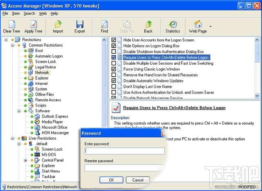
Task: Select the Control Panel tree icon
Action: (37, 160)
